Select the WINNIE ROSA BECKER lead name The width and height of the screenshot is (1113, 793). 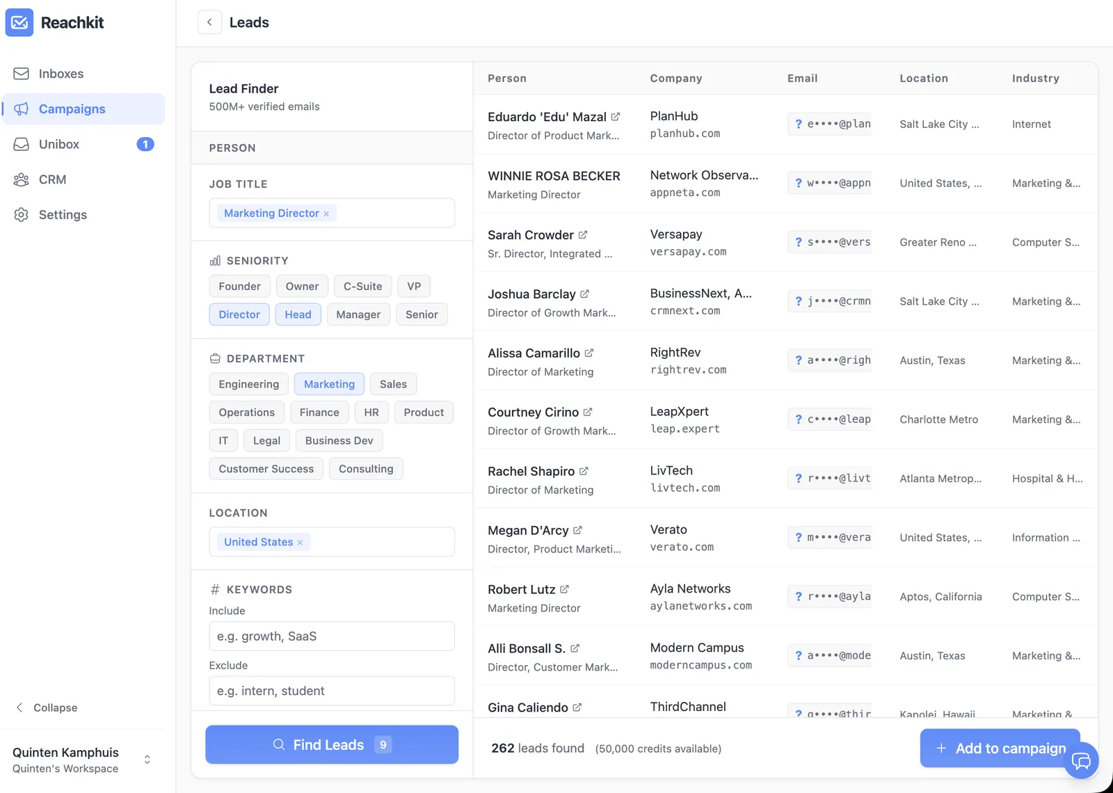tap(554, 176)
